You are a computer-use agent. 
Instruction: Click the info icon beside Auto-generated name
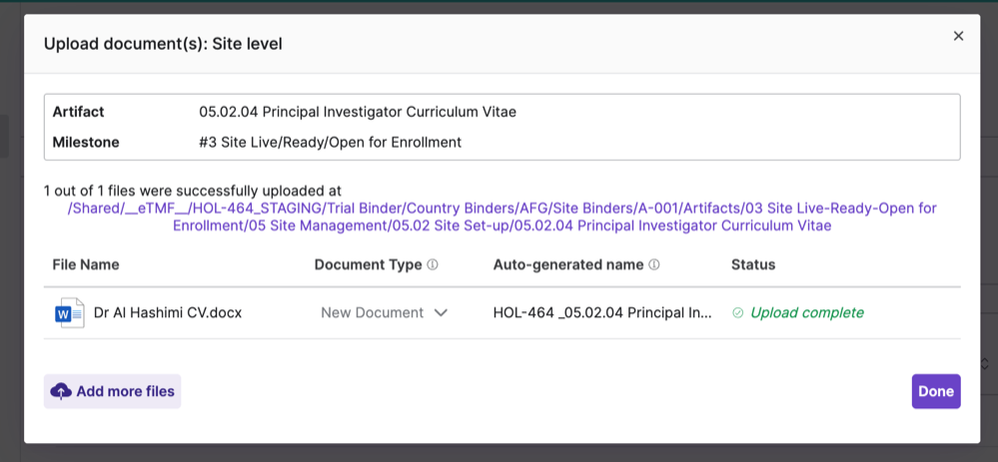click(654, 265)
